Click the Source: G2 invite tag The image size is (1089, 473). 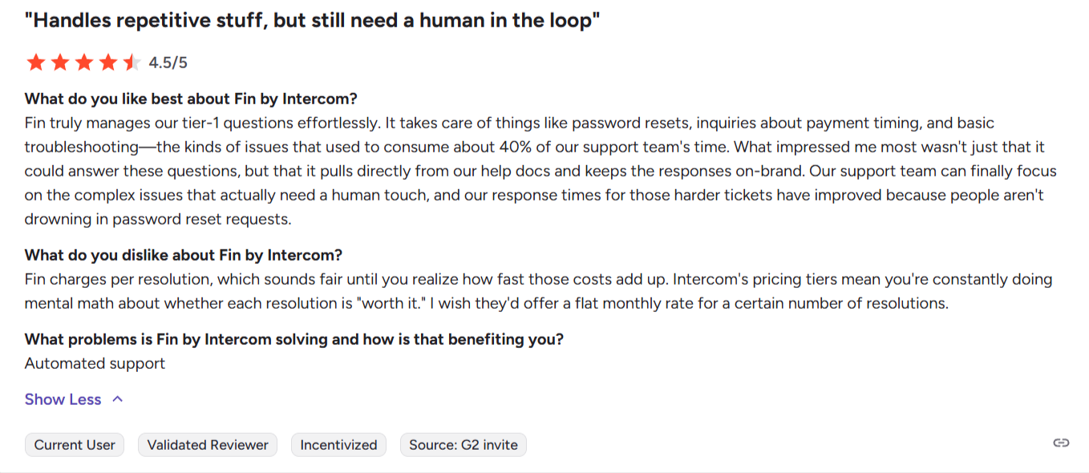click(x=463, y=444)
